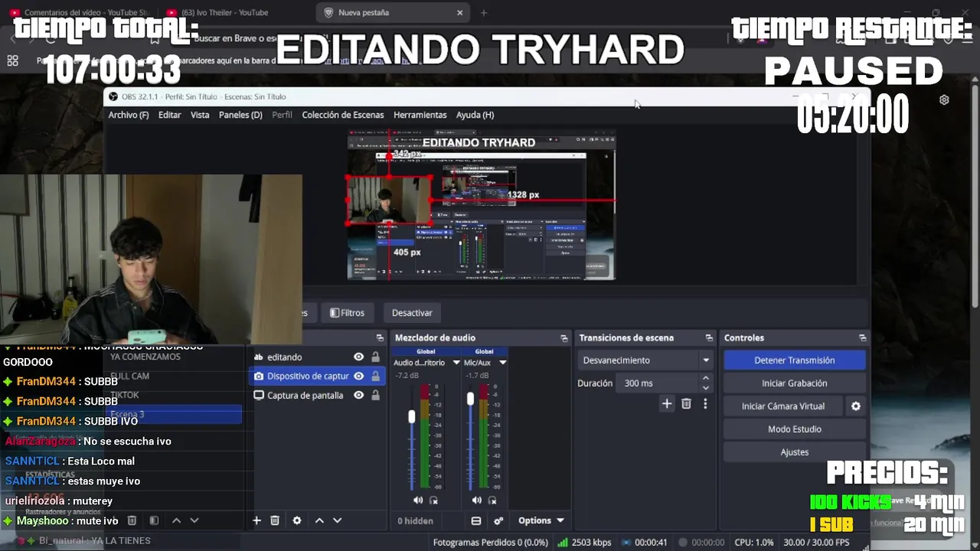Open the Colección de Escenas menu
Viewport: 980px width, 551px height.
343,115
